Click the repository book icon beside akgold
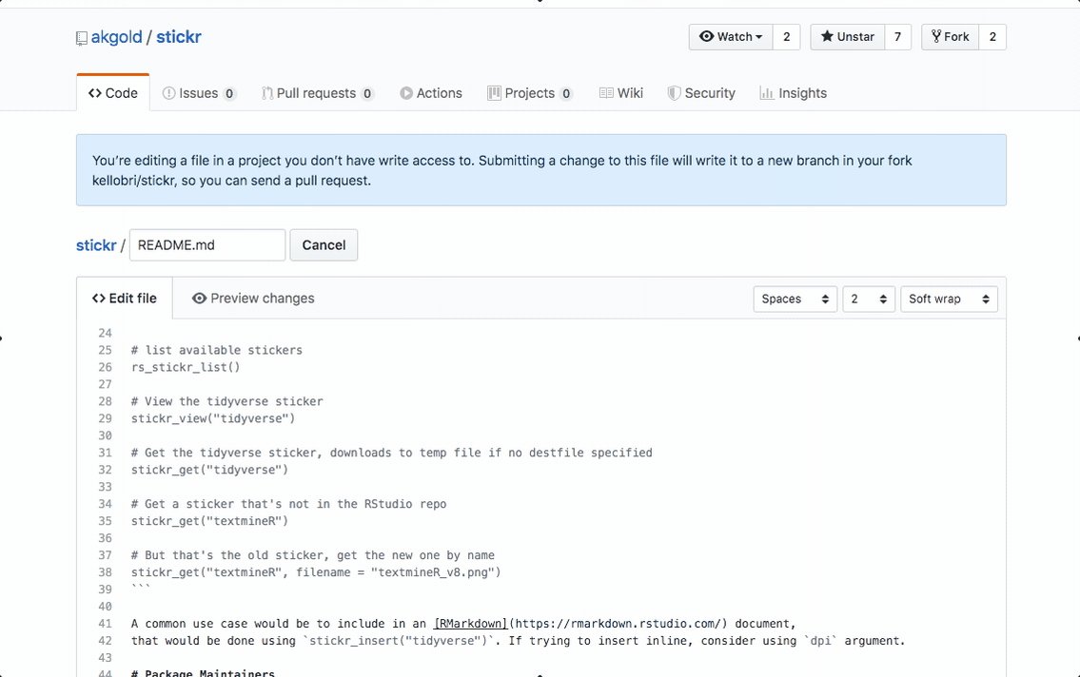 81,38
